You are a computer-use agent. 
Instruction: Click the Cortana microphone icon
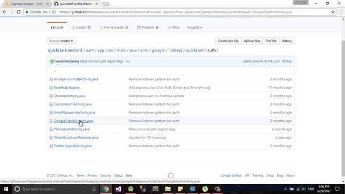click(94, 189)
